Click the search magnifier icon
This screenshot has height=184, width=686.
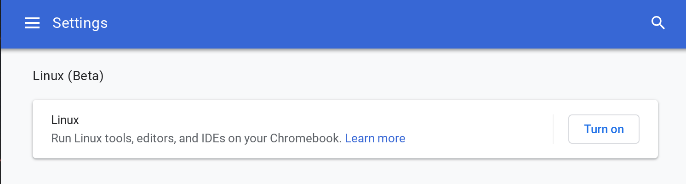(x=658, y=23)
